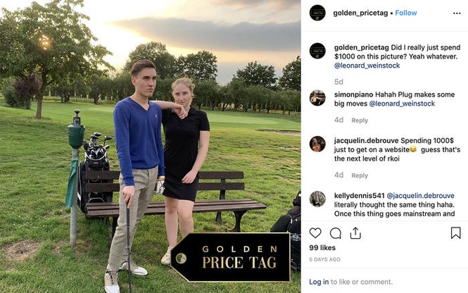
Task: Open simonpiano's profile avatar
Action: [x=317, y=98]
